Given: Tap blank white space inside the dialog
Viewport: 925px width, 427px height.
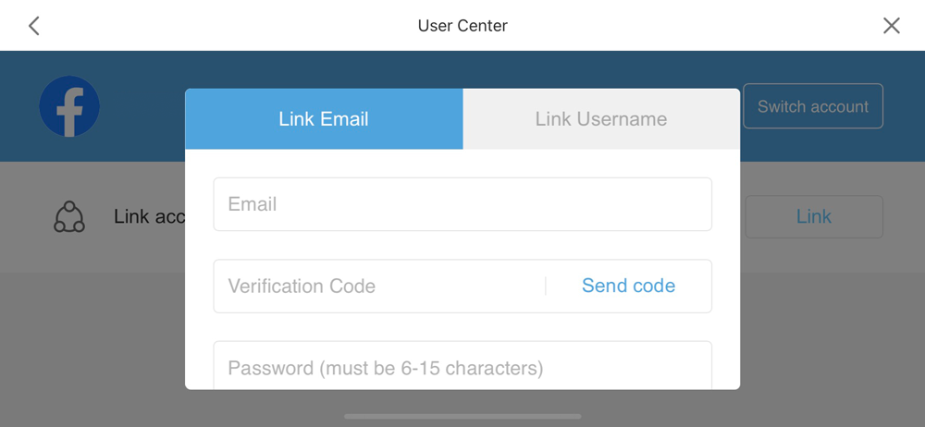Looking at the screenshot, I should pos(462,245).
